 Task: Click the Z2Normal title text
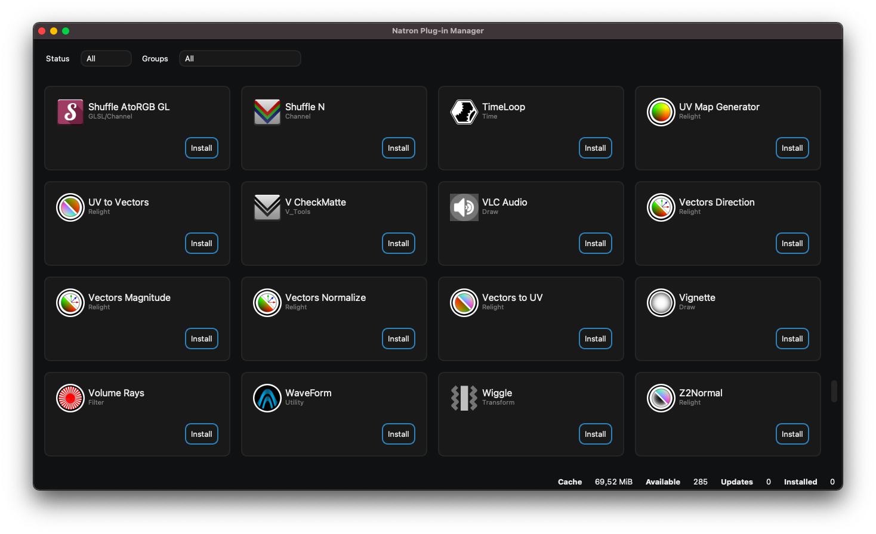tap(701, 393)
